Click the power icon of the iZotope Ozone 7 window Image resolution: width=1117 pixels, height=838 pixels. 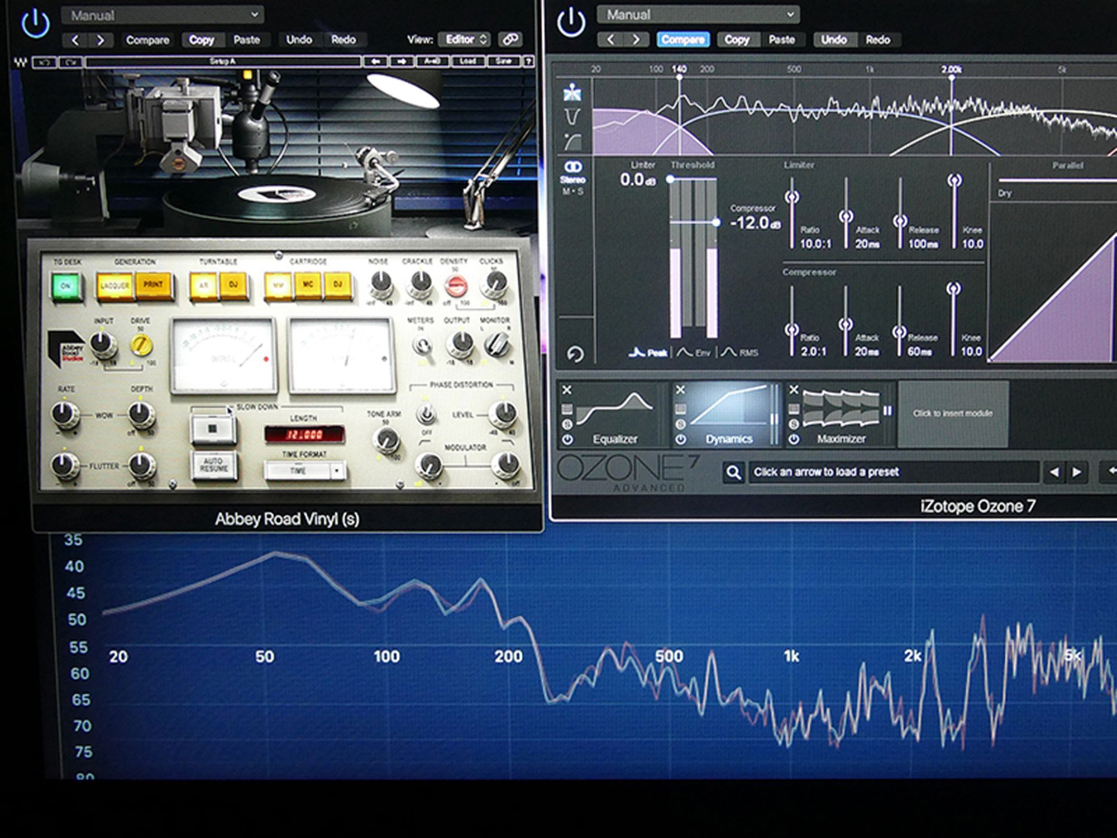(x=571, y=23)
